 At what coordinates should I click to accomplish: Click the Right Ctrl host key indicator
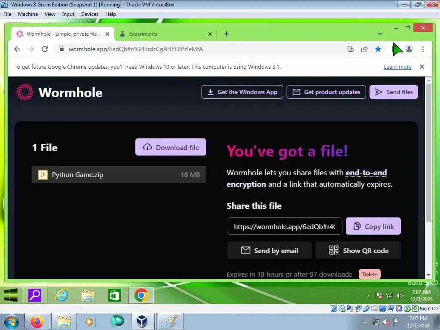pyautogui.click(x=429, y=309)
